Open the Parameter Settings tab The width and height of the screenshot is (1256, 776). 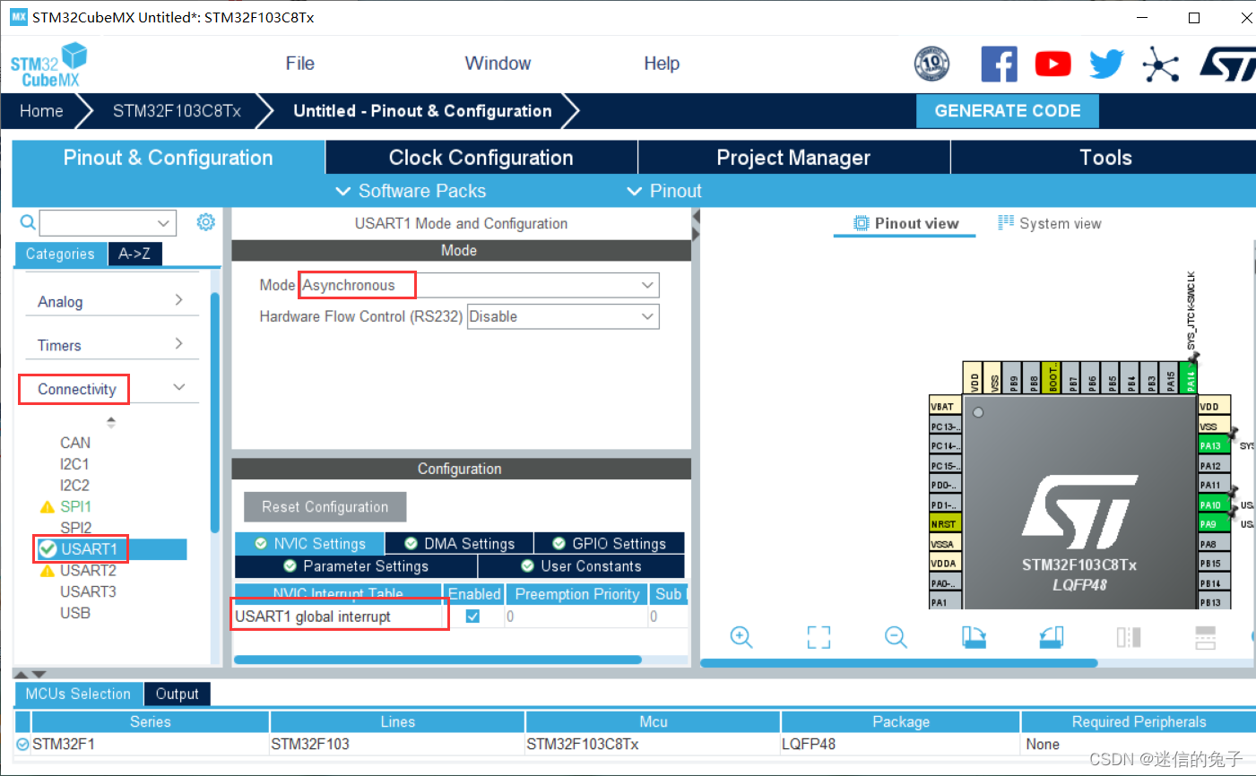(356, 566)
